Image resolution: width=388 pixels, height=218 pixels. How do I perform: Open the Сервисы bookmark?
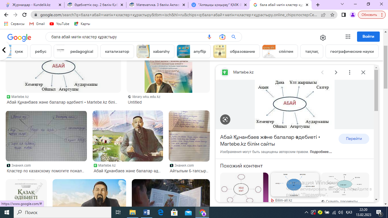coord(14,24)
